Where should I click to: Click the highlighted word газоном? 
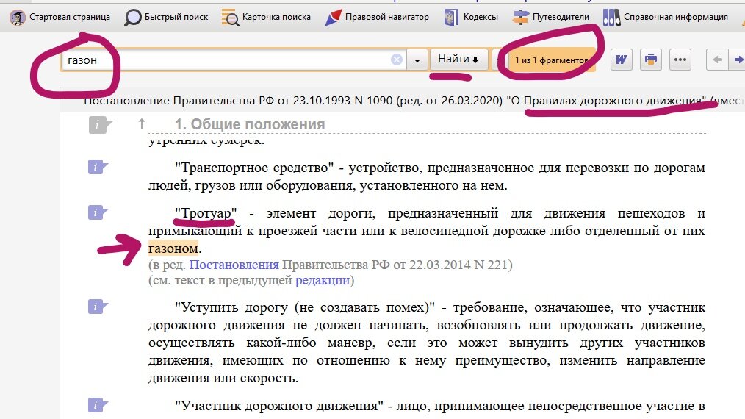tap(173, 248)
